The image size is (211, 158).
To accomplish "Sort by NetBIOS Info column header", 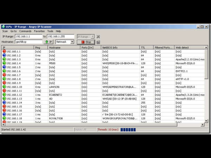I will pyautogui.click(x=120, y=47).
